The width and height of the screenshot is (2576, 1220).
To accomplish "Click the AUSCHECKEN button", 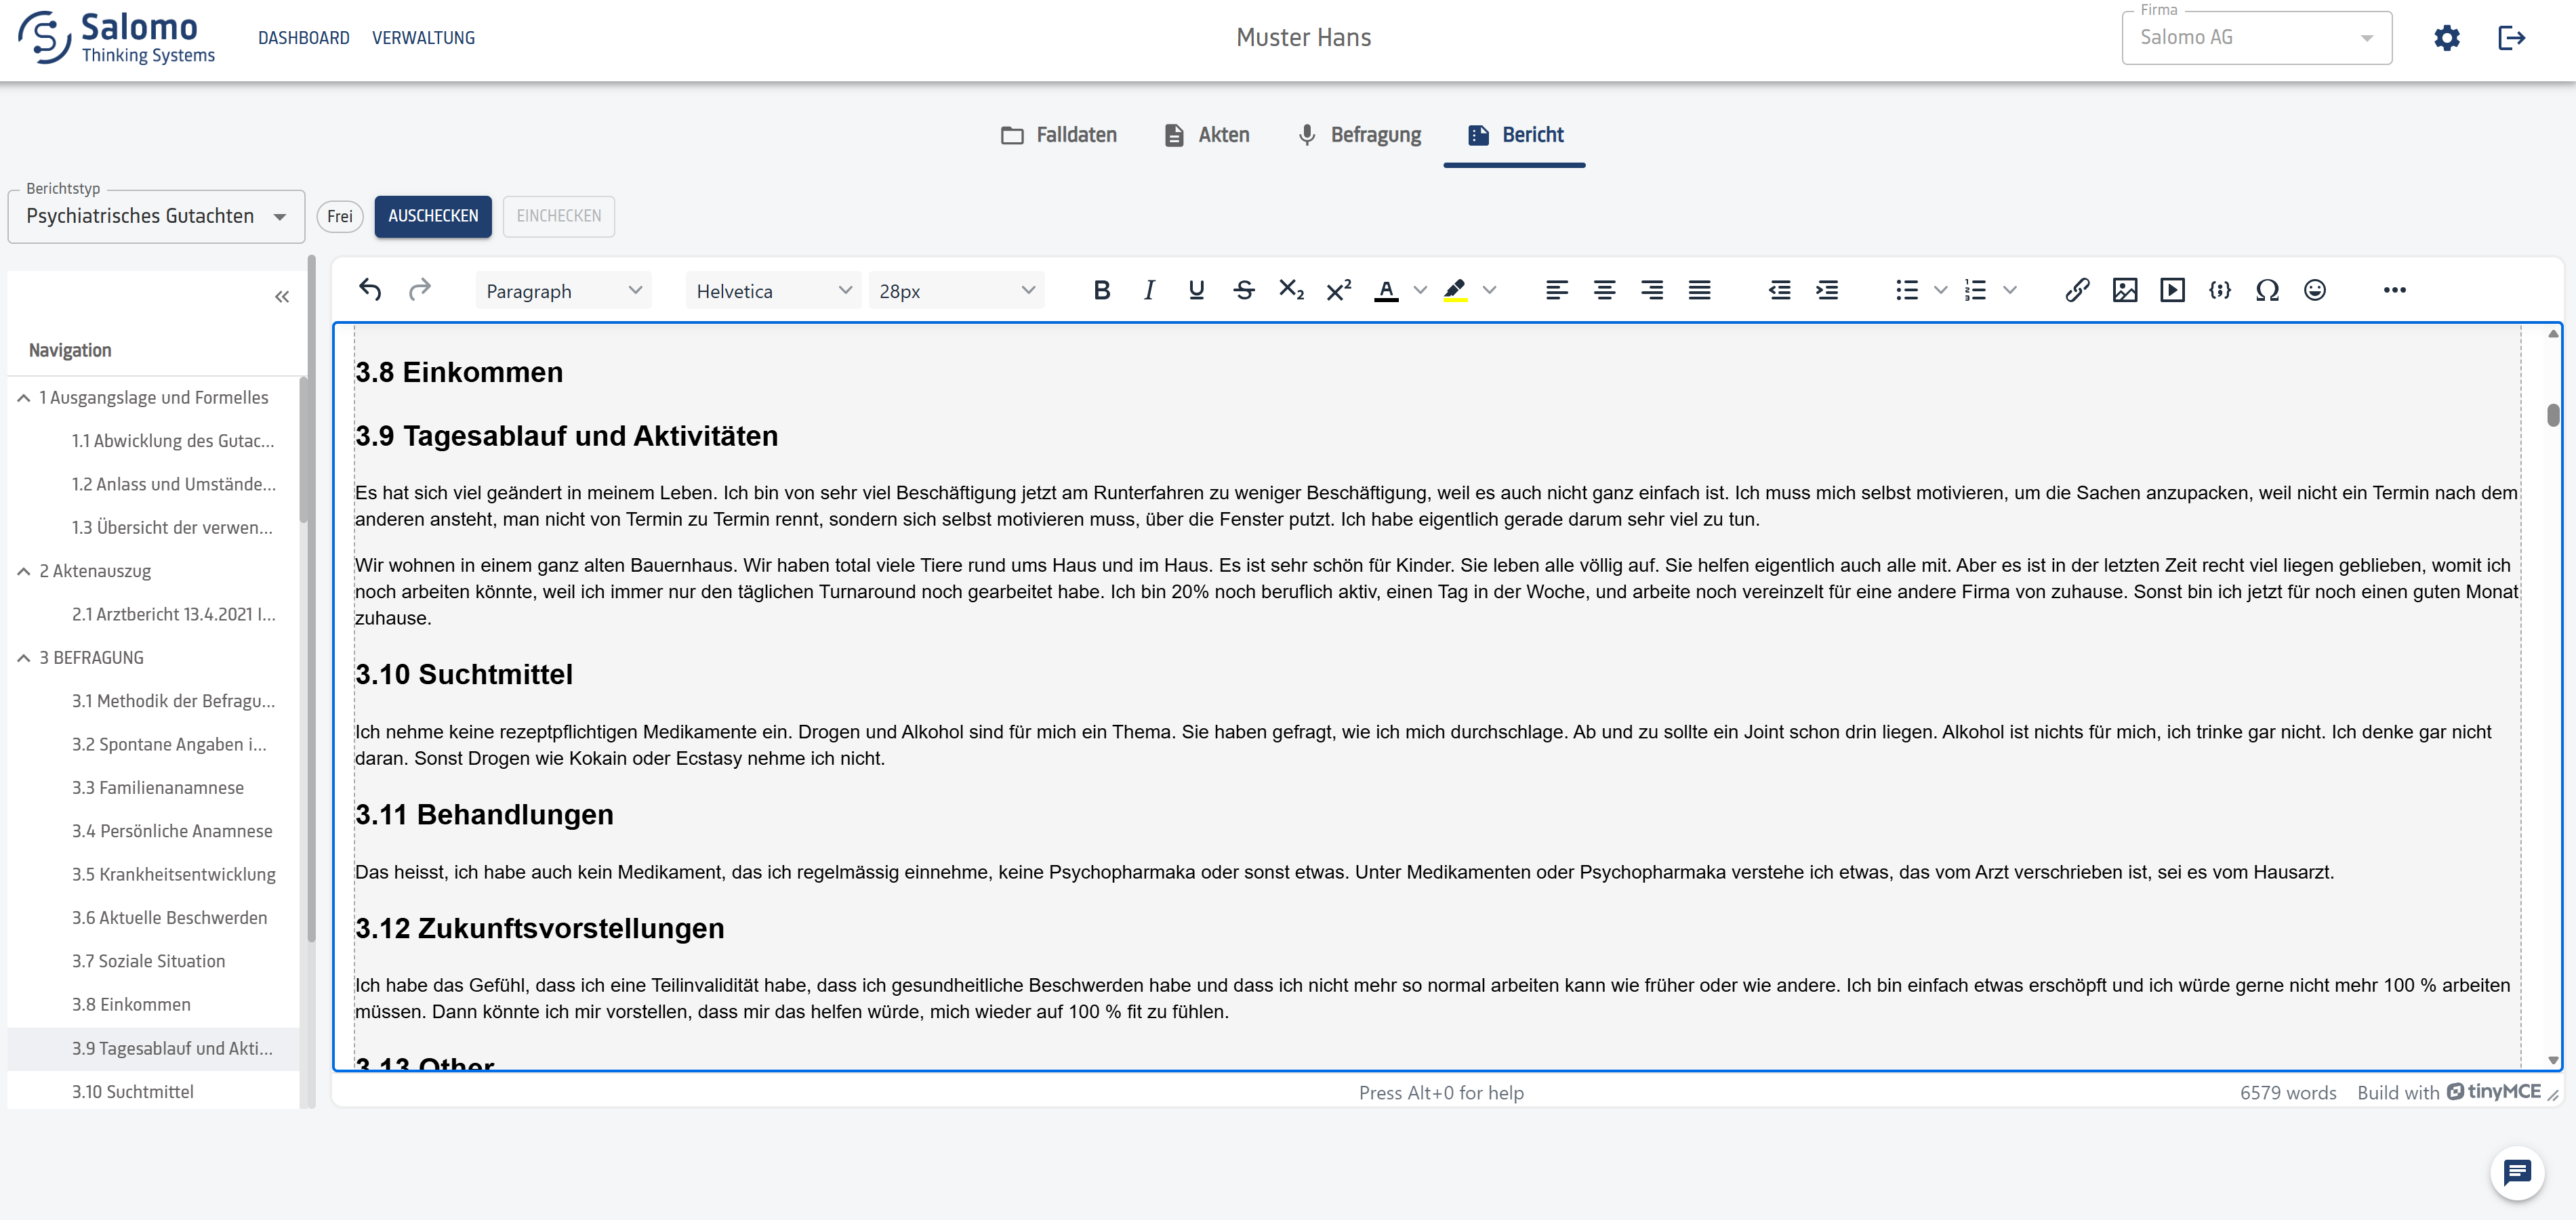I will pyautogui.click(x=433, y=216).
